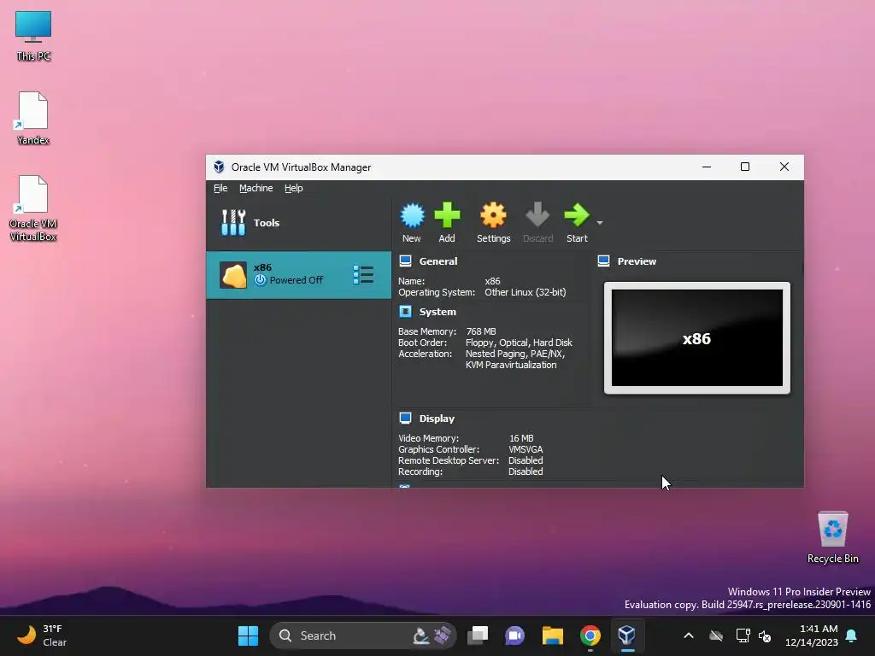Select the Yandex desktop shortcut

point(33,118)
